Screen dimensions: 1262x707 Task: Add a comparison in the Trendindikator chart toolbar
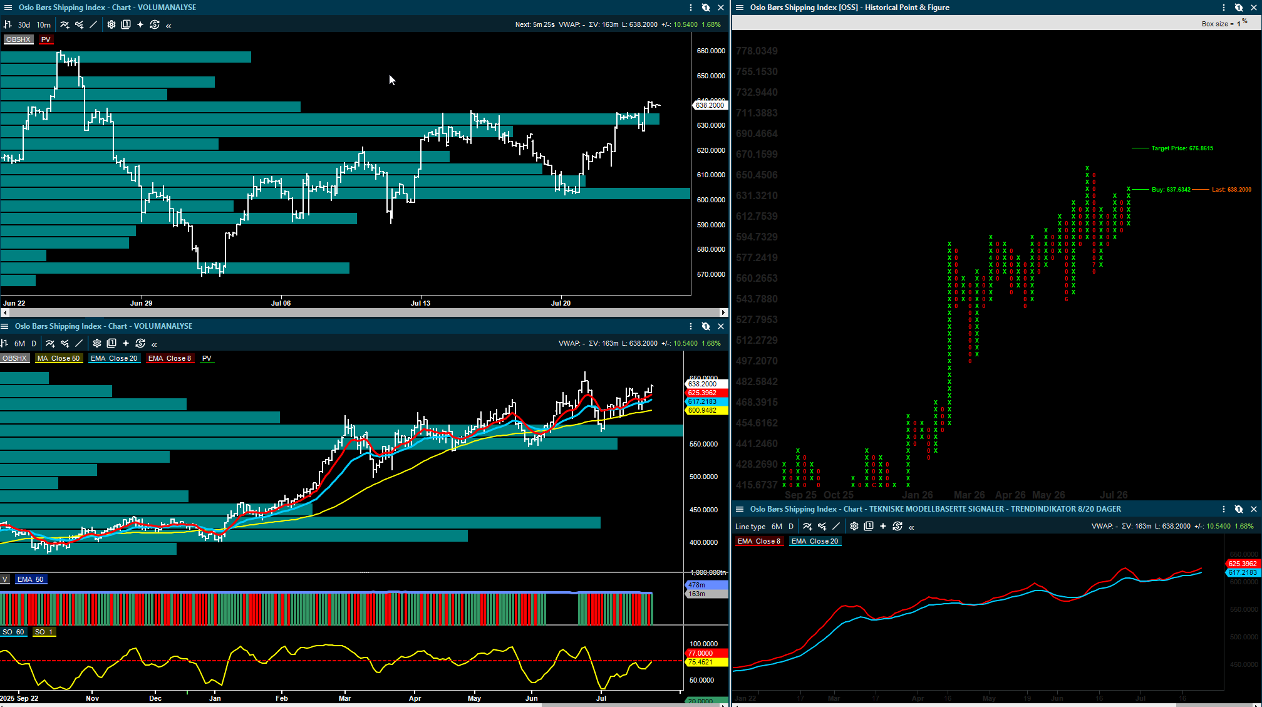(x=822, y=526)
